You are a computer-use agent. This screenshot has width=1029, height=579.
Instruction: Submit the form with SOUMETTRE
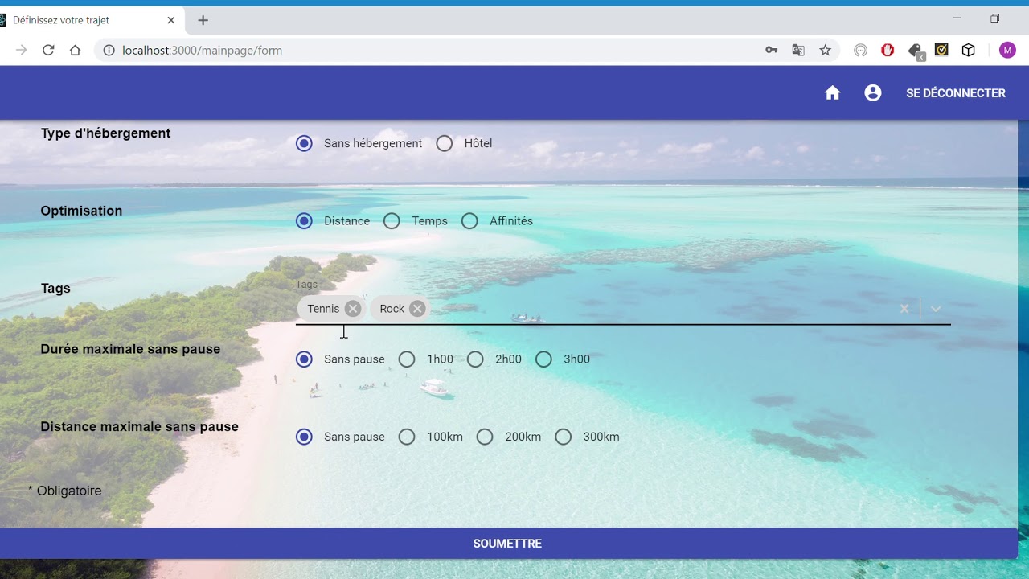coord(507,544)
